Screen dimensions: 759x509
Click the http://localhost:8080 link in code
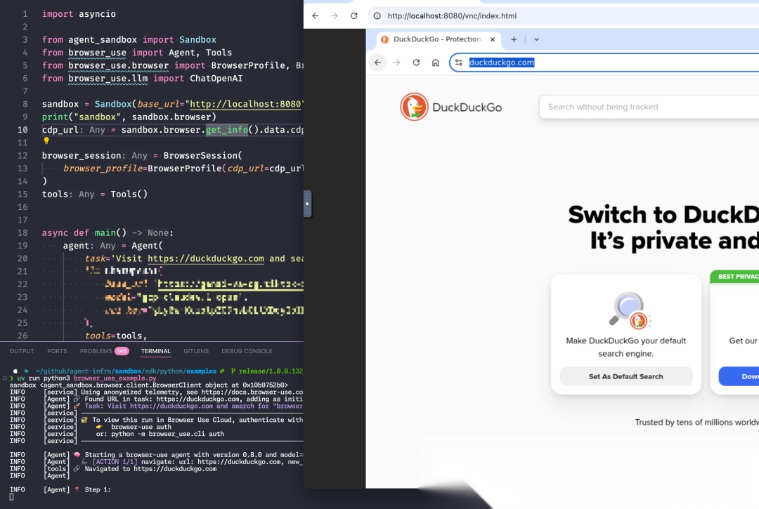[x=245, y=104]
